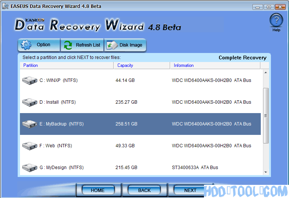Select the E : MyBackup (NTFS) partition
This screenshot has height=198, width=289.
[x=62, y=124]
